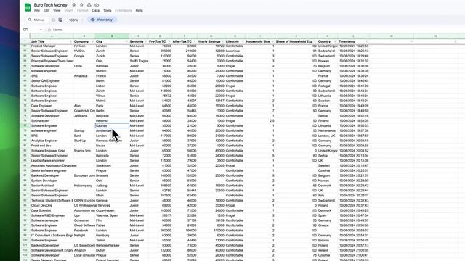The height and width of the screenshot is (261, 465).
Task: Click the Netcompany company cell
Action: [x=84, y=186]
